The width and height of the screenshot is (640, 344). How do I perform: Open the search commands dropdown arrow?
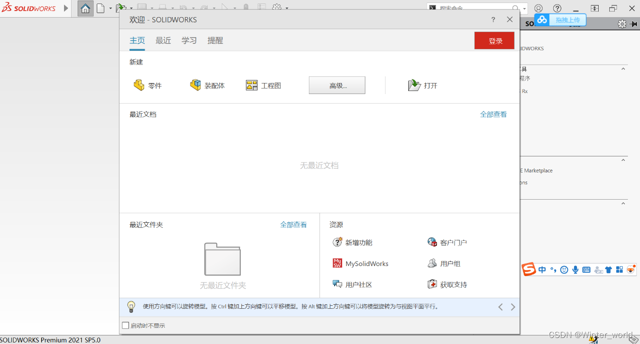click(x=525, y=9)
